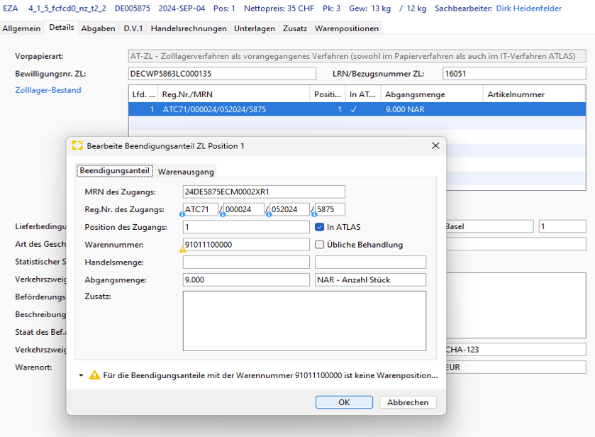Click the info icon under 052024 field
This screenshot has width=595, height=437.
pos(269,214)
